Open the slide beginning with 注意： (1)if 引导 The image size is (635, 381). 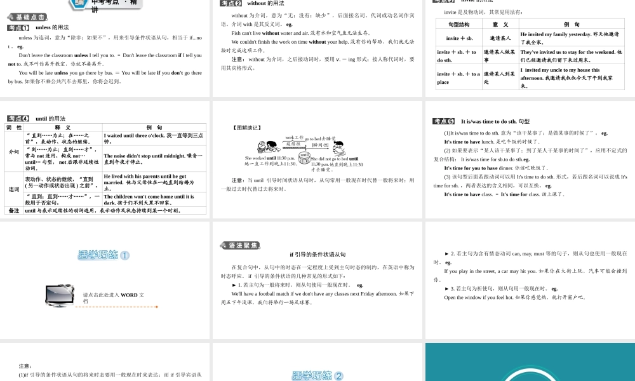tap(105, 362)
